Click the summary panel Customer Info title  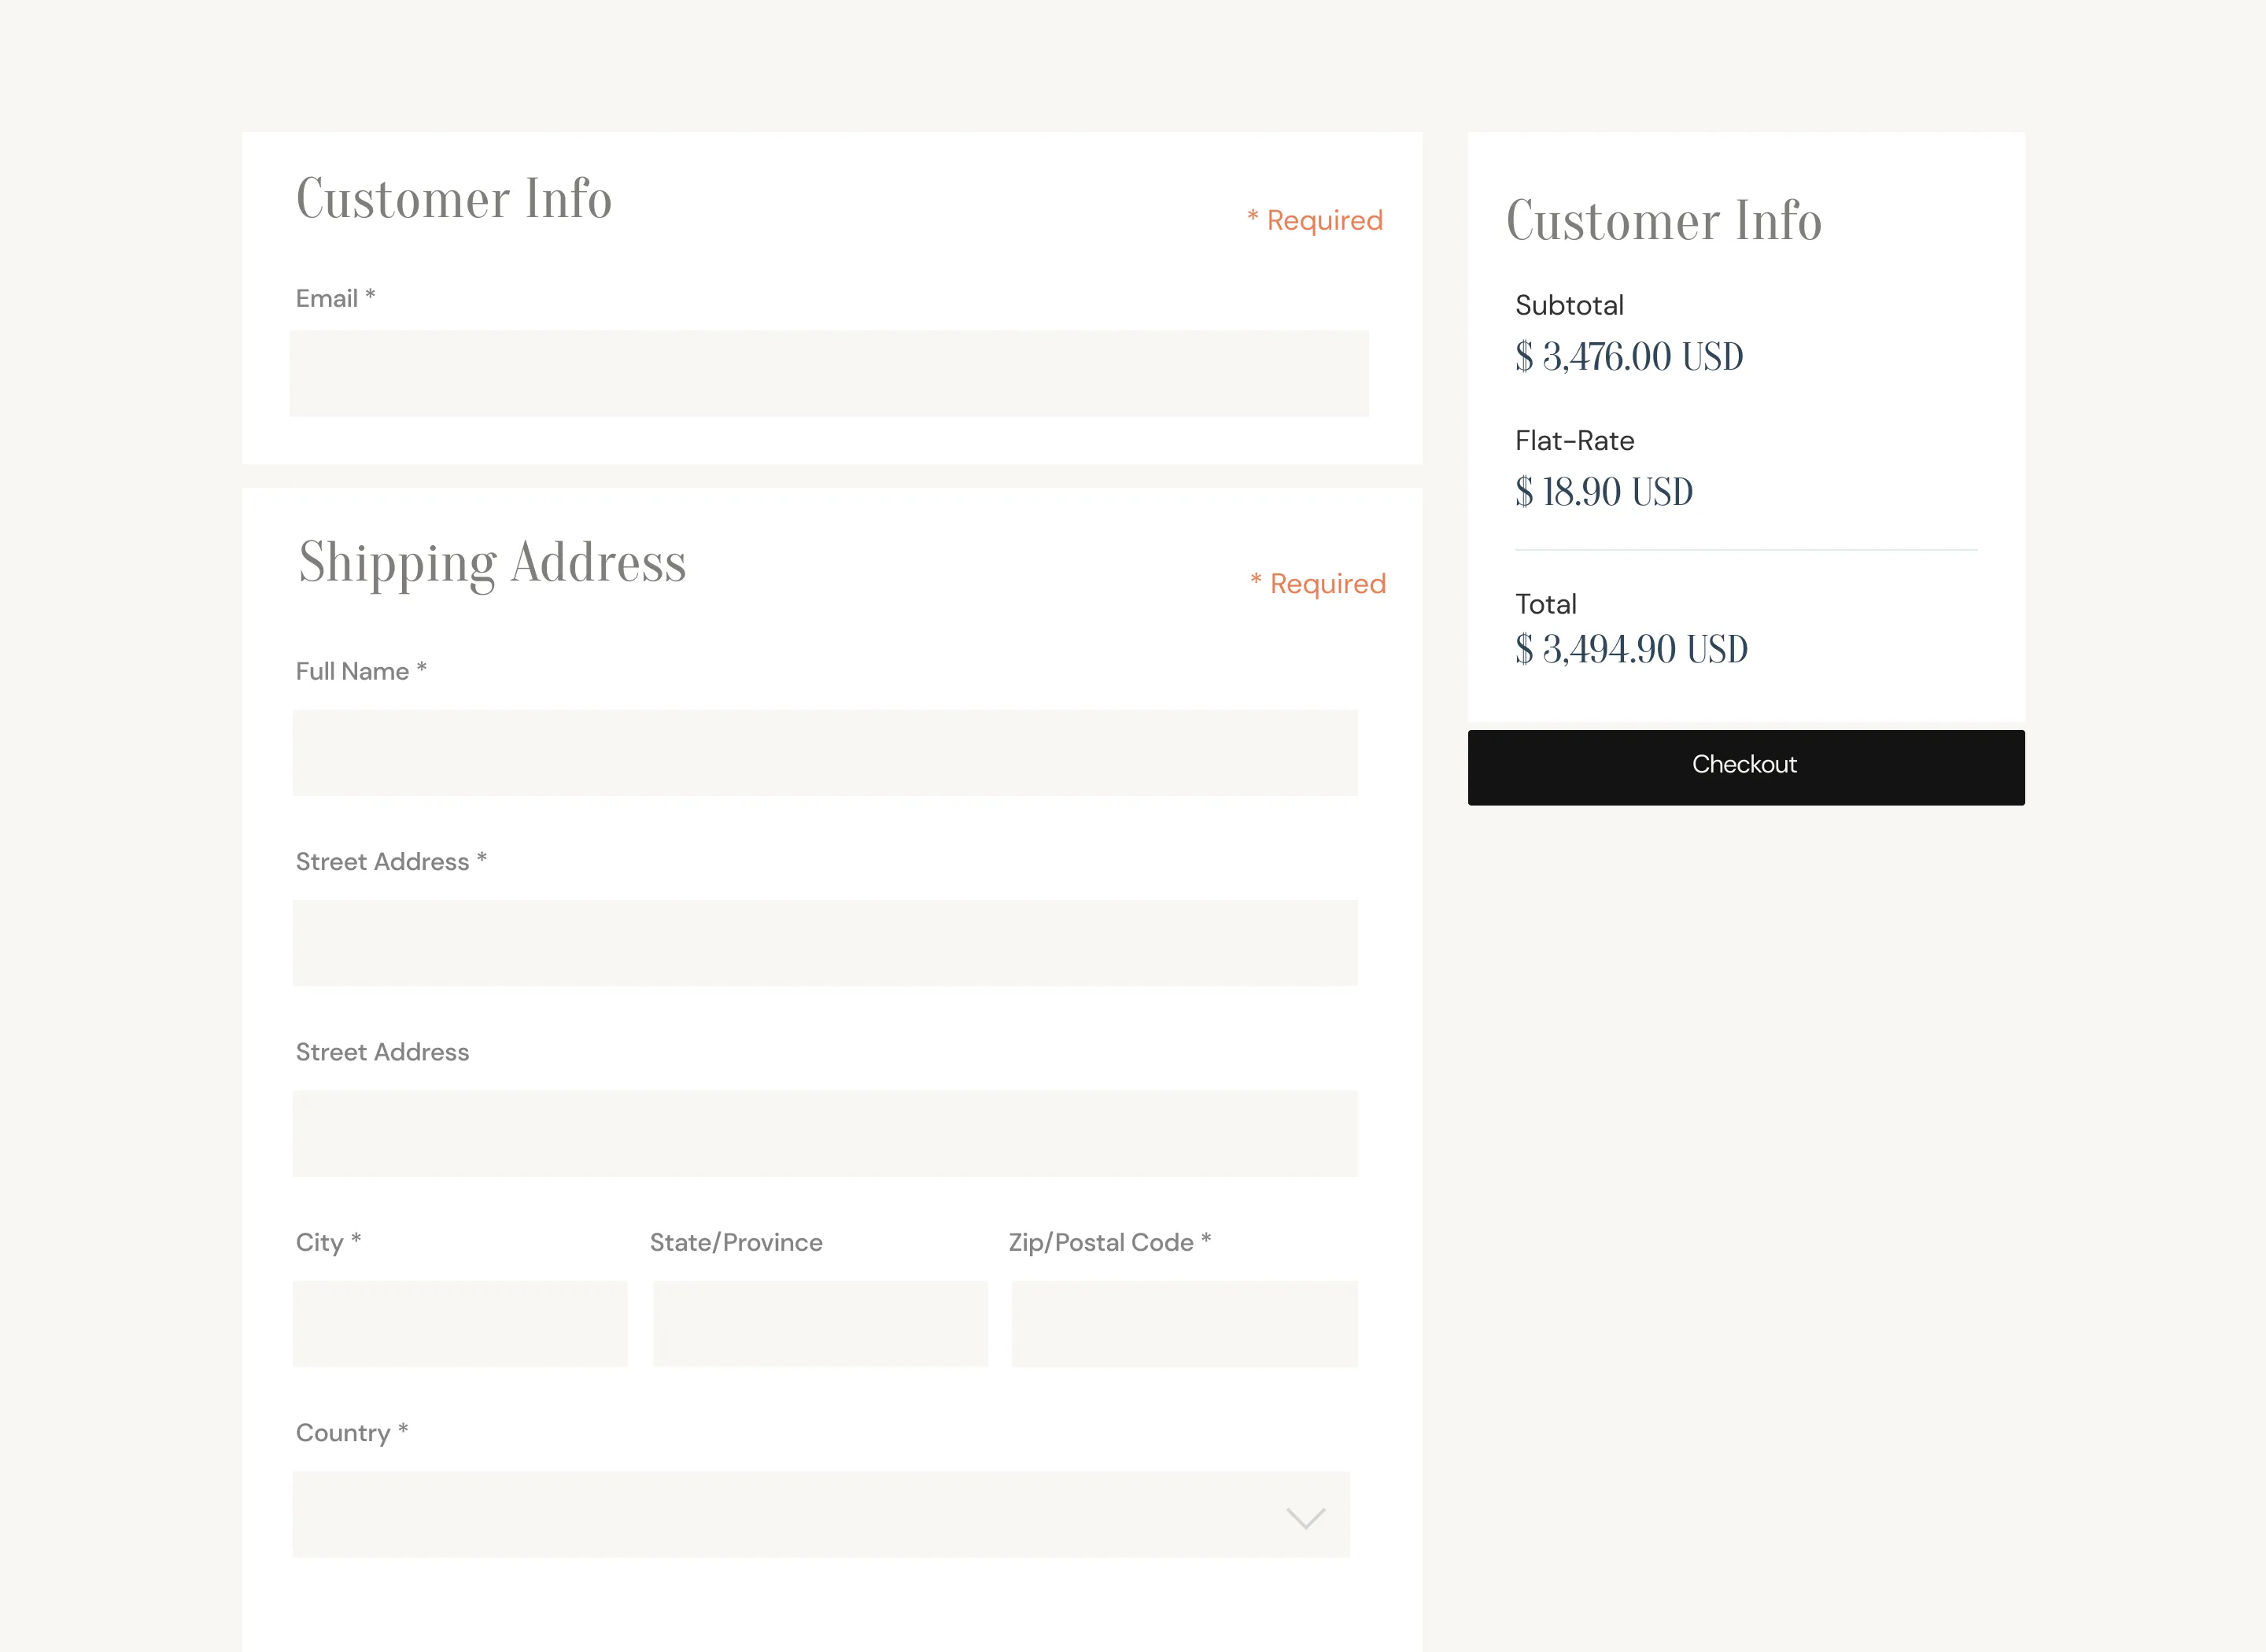point(1664,220)
